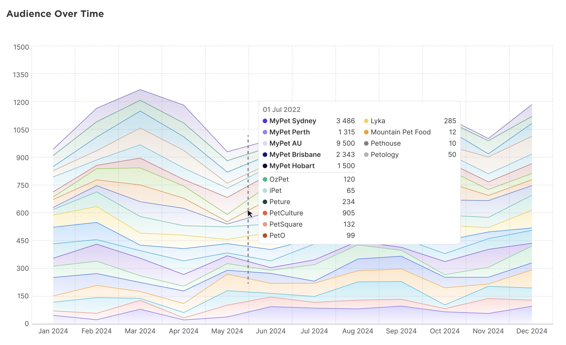
Task: Click the Apr 2024 x-axis label
Action: pyautogui.click(x=184, y=331)
